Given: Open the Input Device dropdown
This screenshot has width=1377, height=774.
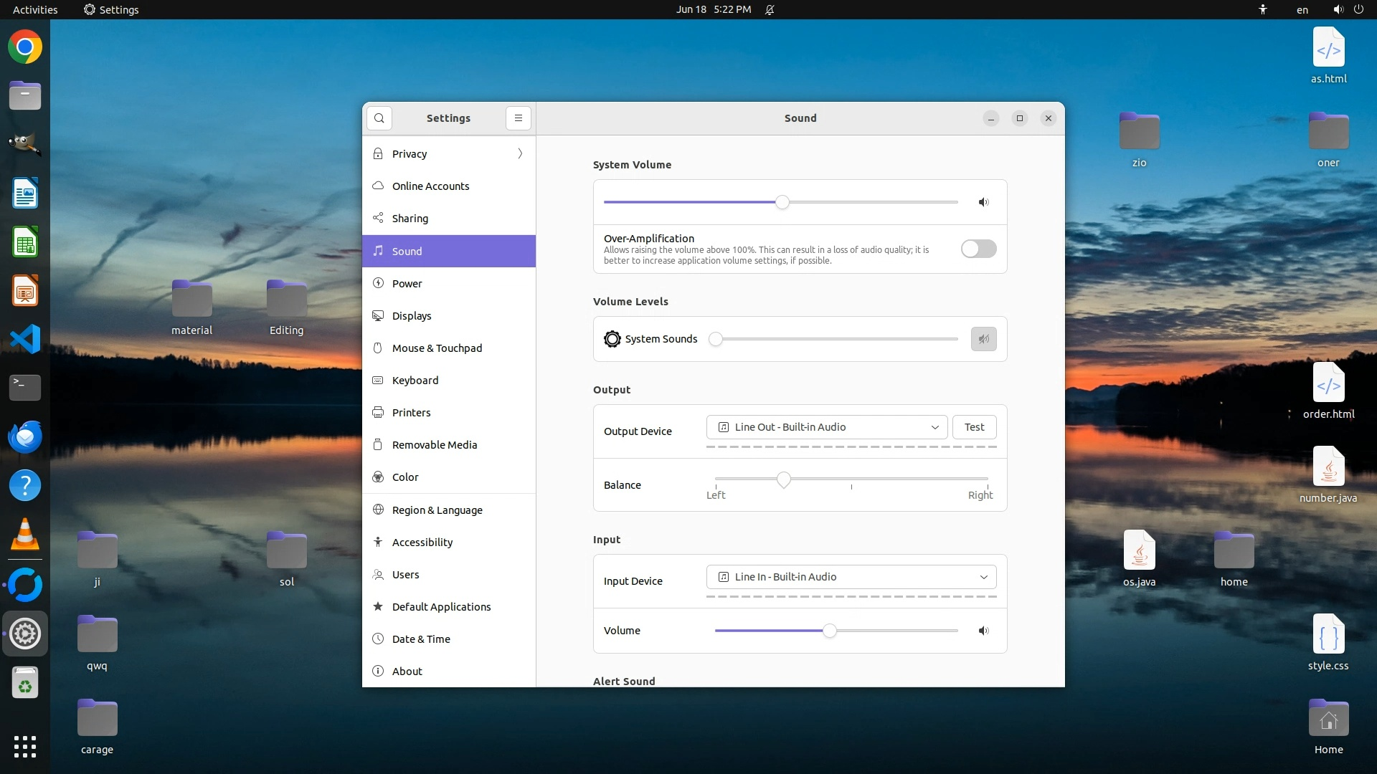Looking at the screenshot, I should click(851, 577).
